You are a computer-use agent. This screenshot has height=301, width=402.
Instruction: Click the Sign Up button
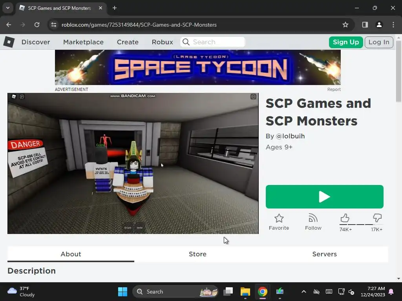[x=346, y=42]
